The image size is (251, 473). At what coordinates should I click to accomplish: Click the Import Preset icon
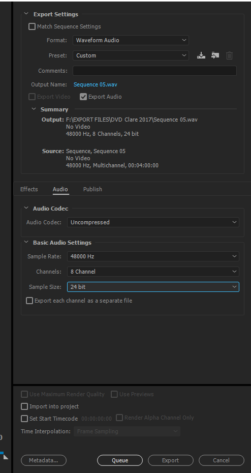[x=215, y=55]
